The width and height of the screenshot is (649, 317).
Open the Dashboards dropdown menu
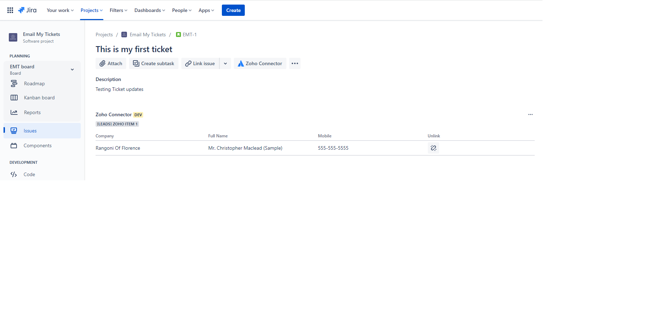[150, 10]
